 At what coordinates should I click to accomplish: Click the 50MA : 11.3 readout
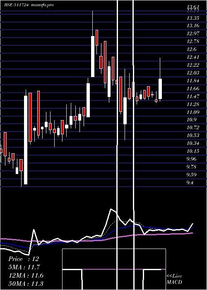click(x=26, y=284)
